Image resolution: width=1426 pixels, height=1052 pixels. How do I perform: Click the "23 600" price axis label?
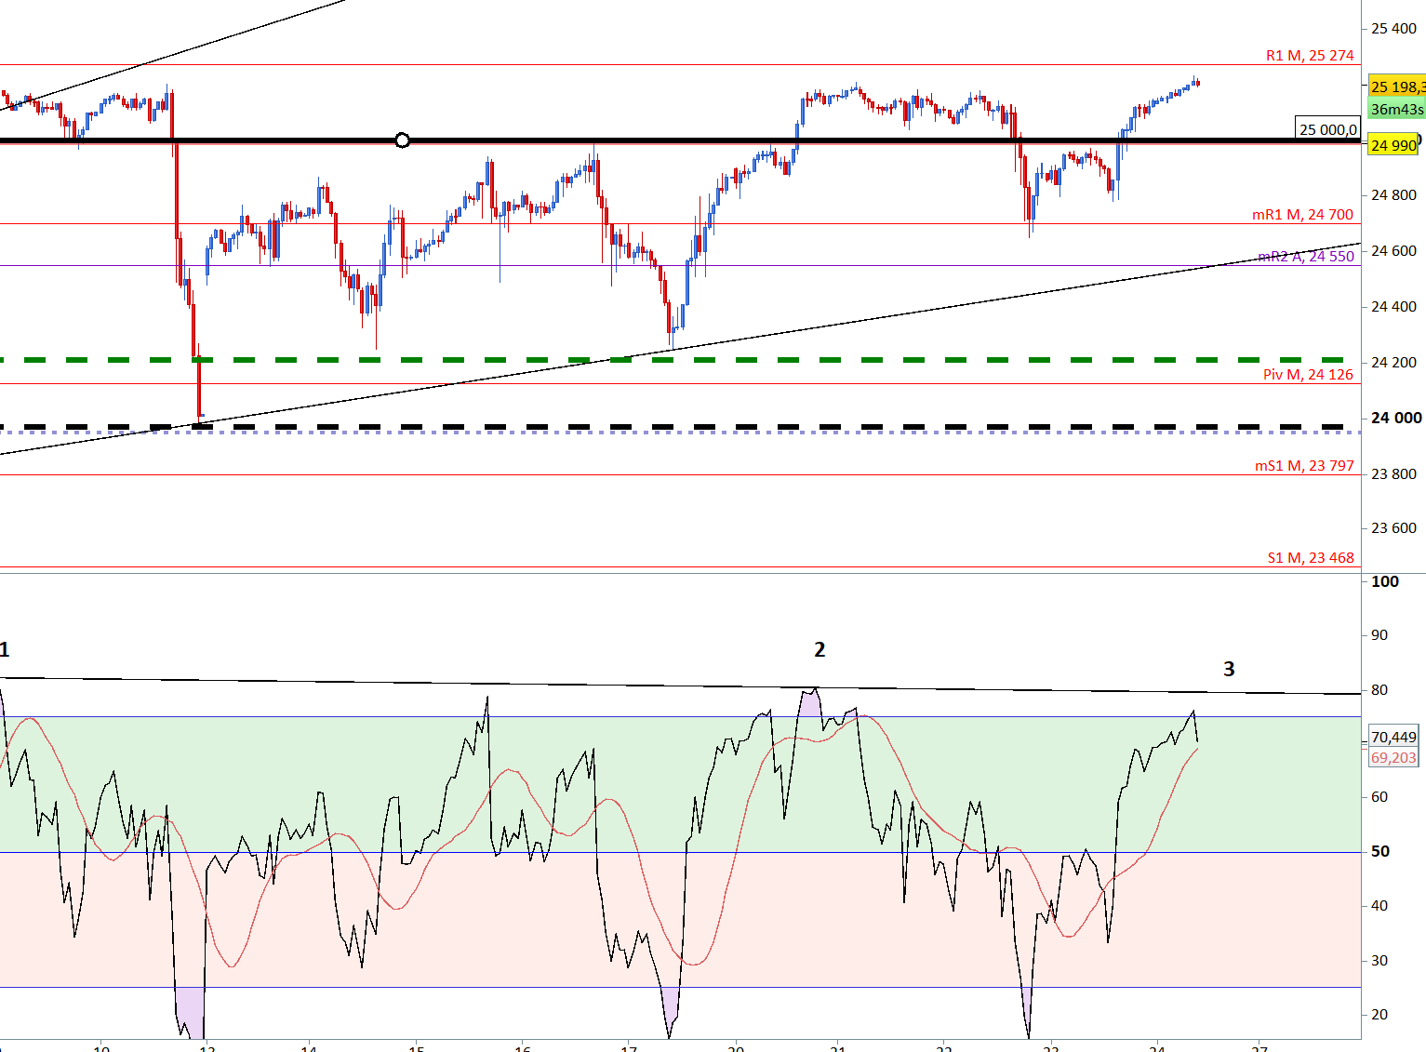point(1393,528)
